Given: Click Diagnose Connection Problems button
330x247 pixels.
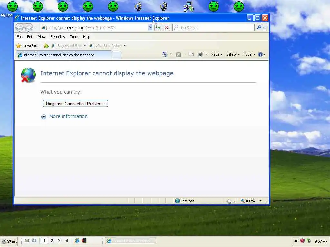Looking at the screenshot, I should click(75, 104).
